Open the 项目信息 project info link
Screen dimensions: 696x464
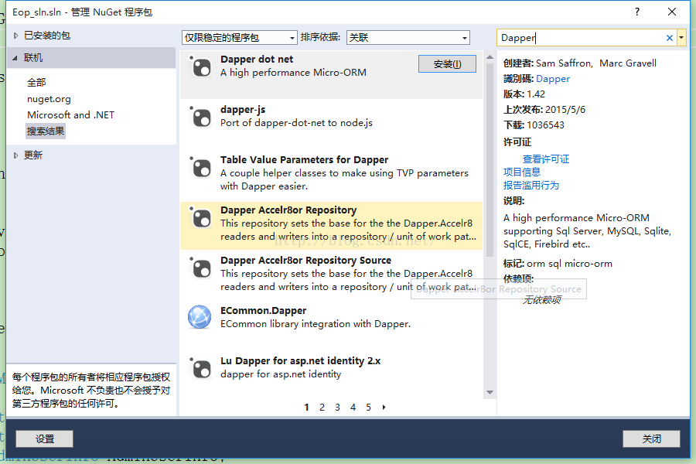[x=521, y=172]
